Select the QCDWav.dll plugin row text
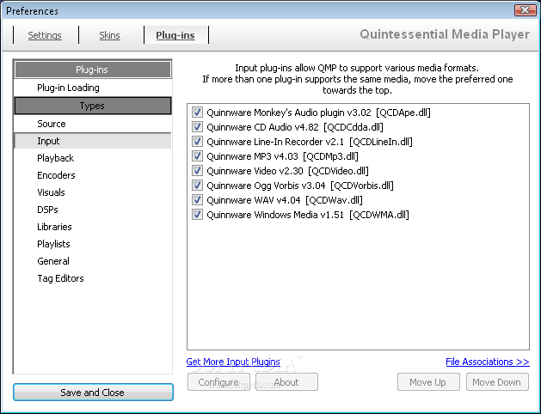This screenshot has height=414, width=541. [x=285, y=200]
